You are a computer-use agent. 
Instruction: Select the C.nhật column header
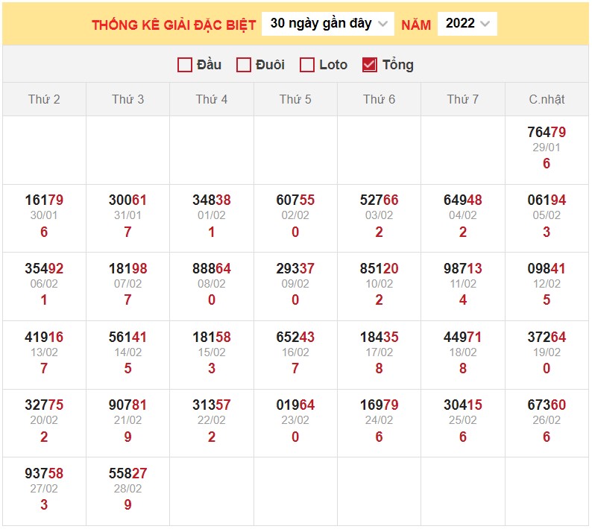click(547, 99)
